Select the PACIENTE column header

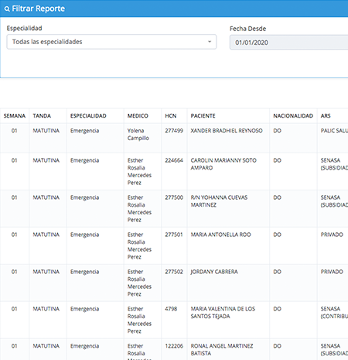pos(203,116)
